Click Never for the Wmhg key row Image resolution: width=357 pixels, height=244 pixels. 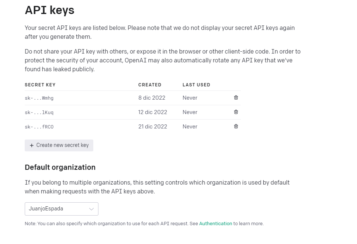click(x=190, y=98)
